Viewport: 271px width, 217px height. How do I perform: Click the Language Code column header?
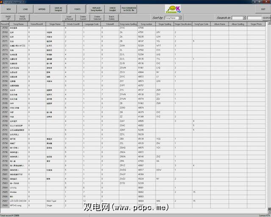coord(91,24)
